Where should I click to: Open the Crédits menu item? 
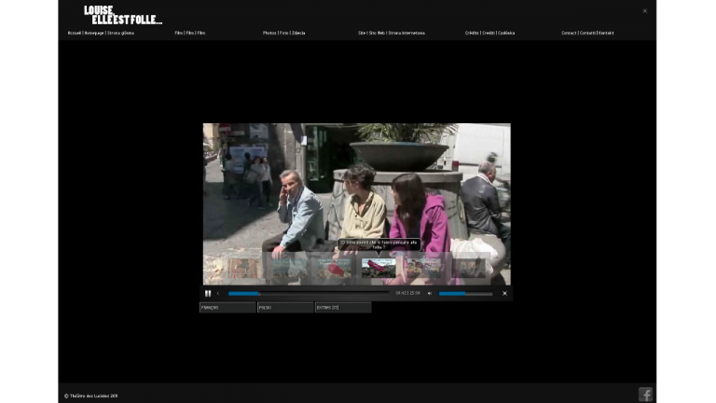coord(489,33)
